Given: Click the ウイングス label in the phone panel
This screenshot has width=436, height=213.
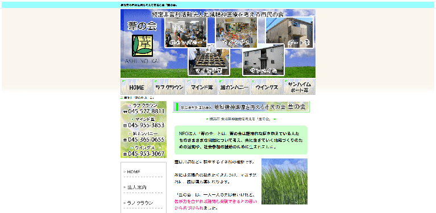Looking at the screenshot, I should (145, 148).
